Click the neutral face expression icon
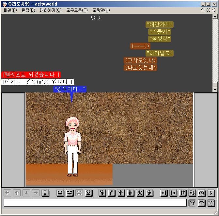219x216 pixels. coord(60,193)
